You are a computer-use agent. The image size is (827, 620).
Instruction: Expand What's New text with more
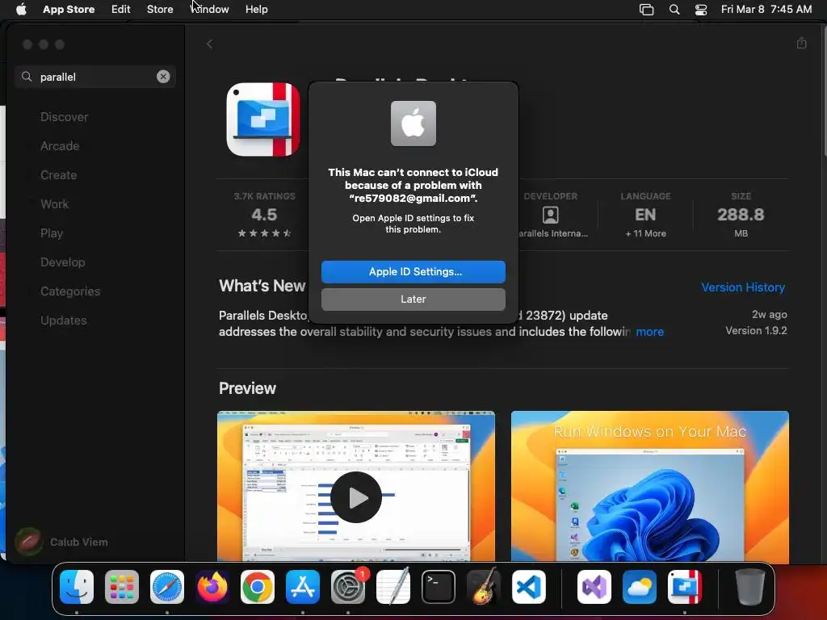(650, 332)
